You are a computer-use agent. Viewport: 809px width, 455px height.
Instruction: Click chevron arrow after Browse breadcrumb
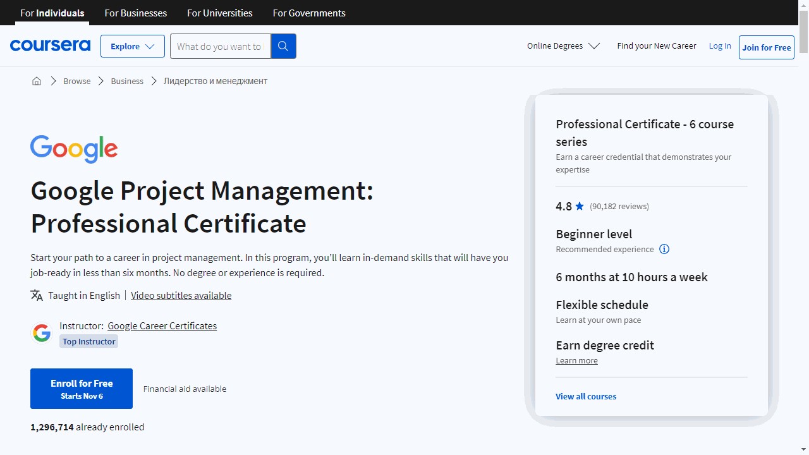[101, 81]
